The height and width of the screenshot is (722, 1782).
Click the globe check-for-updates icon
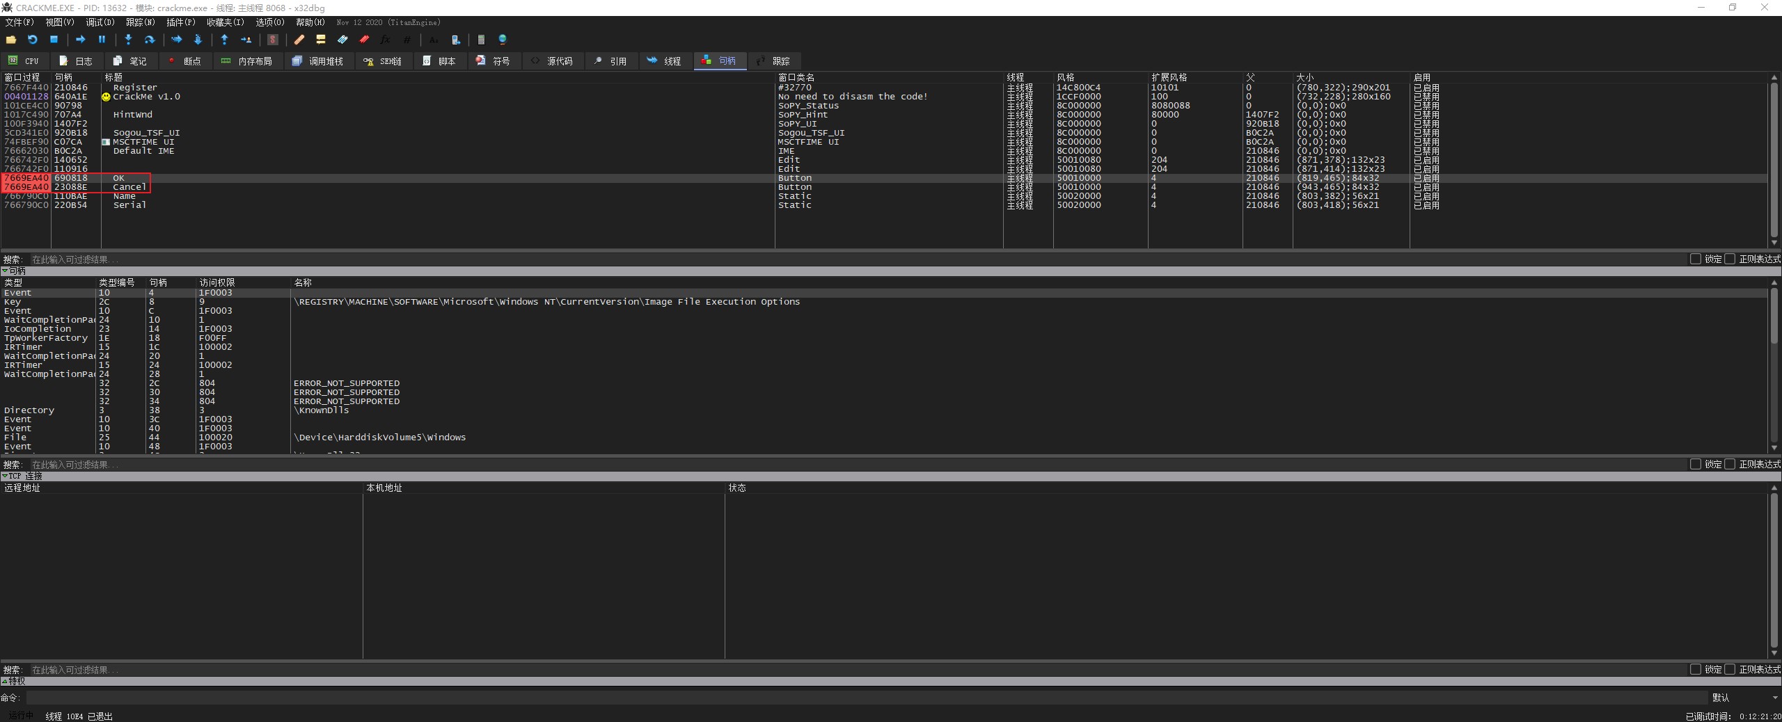(503, 40)
